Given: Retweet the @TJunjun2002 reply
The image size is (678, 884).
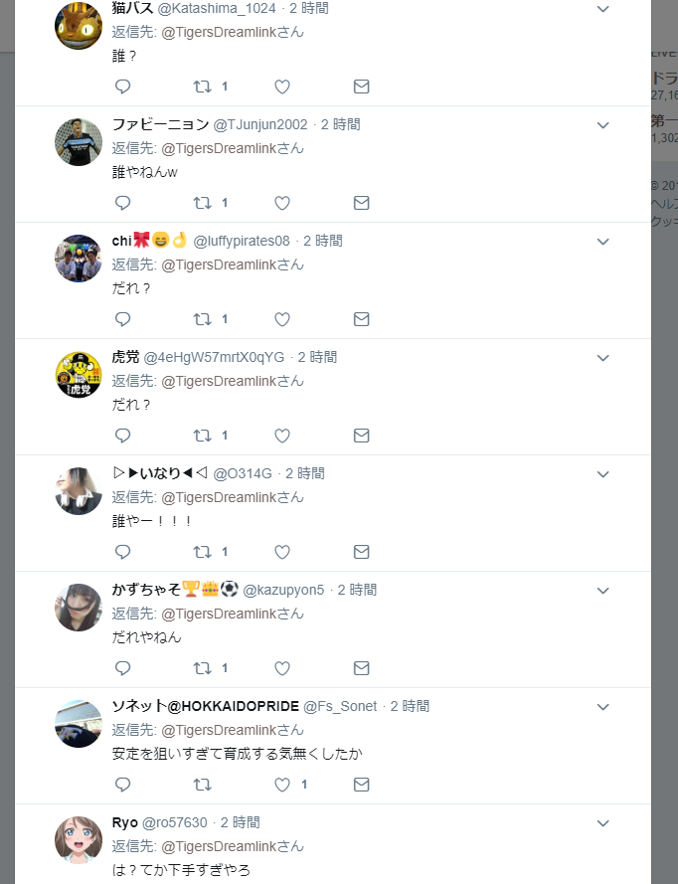Looking at the screenshot, I should pos(203,203).
